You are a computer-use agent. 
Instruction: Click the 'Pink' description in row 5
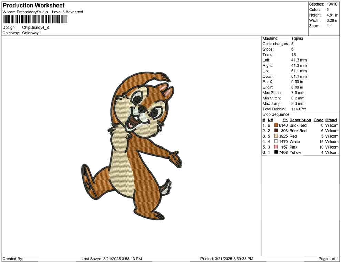click(293, 147)
